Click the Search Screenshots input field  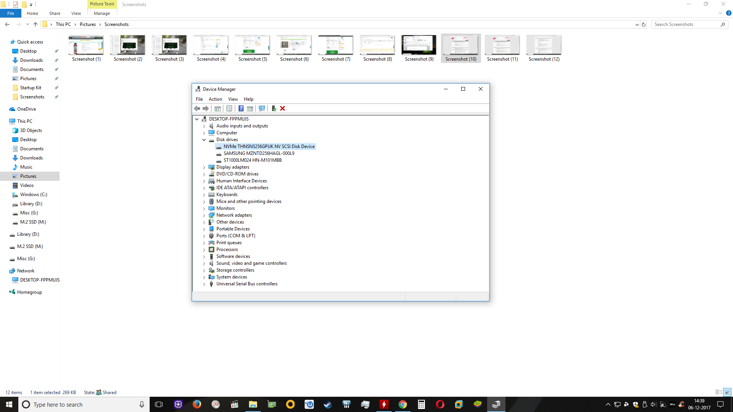click(686, 24)
